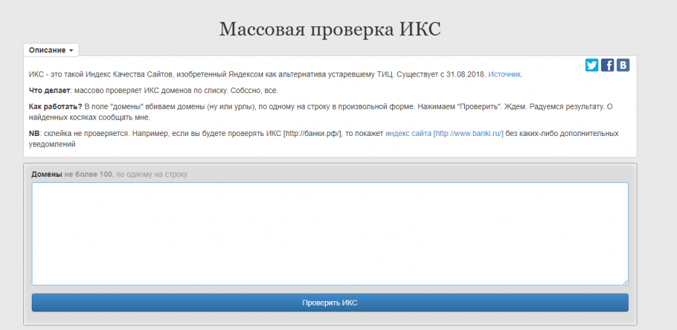Viewport: 677px width, 330px height.
Task: Click the Домены не более 100 label
Action: [x=110, y=174]
